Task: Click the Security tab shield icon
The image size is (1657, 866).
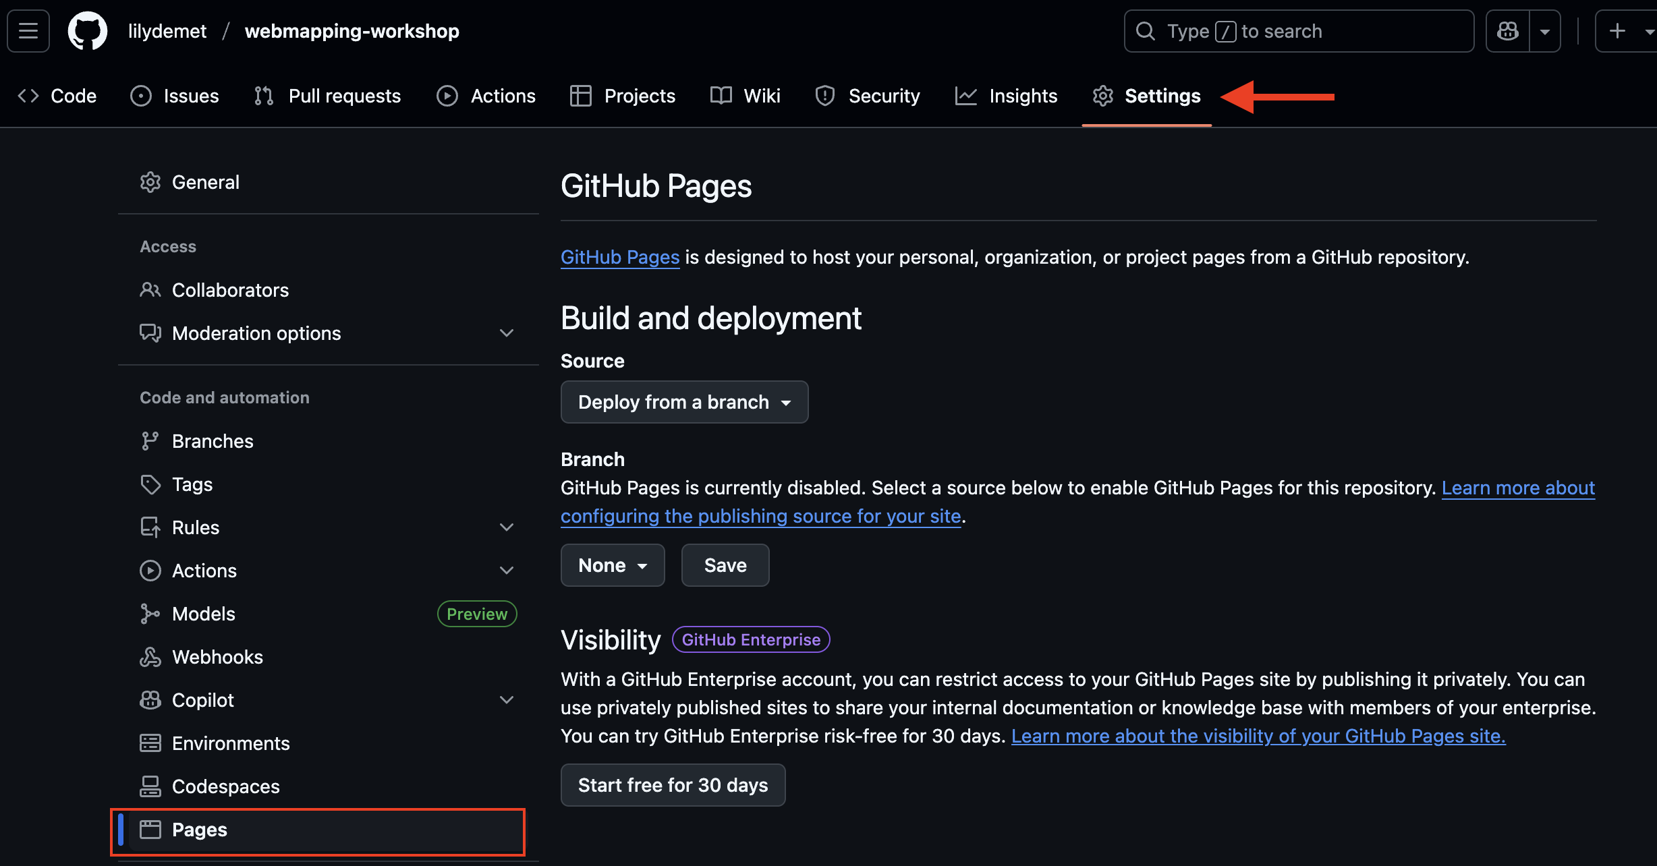Action: coord(825,96)
